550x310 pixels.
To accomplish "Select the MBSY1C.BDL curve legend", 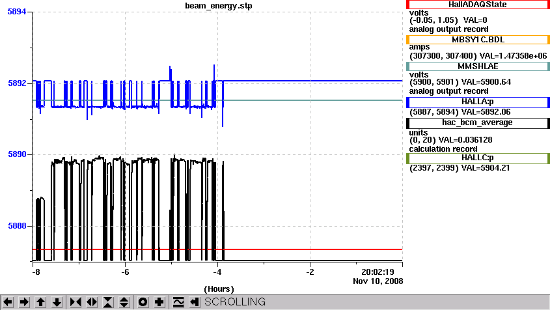I will 478,40.
